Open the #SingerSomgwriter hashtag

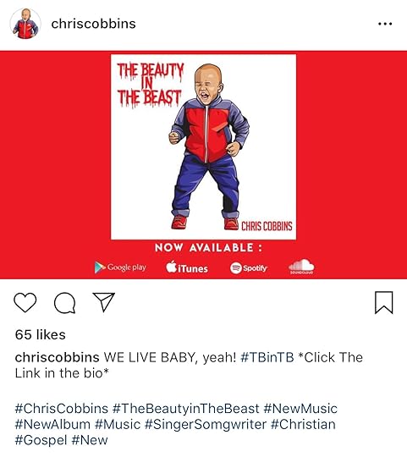(206, 425)
